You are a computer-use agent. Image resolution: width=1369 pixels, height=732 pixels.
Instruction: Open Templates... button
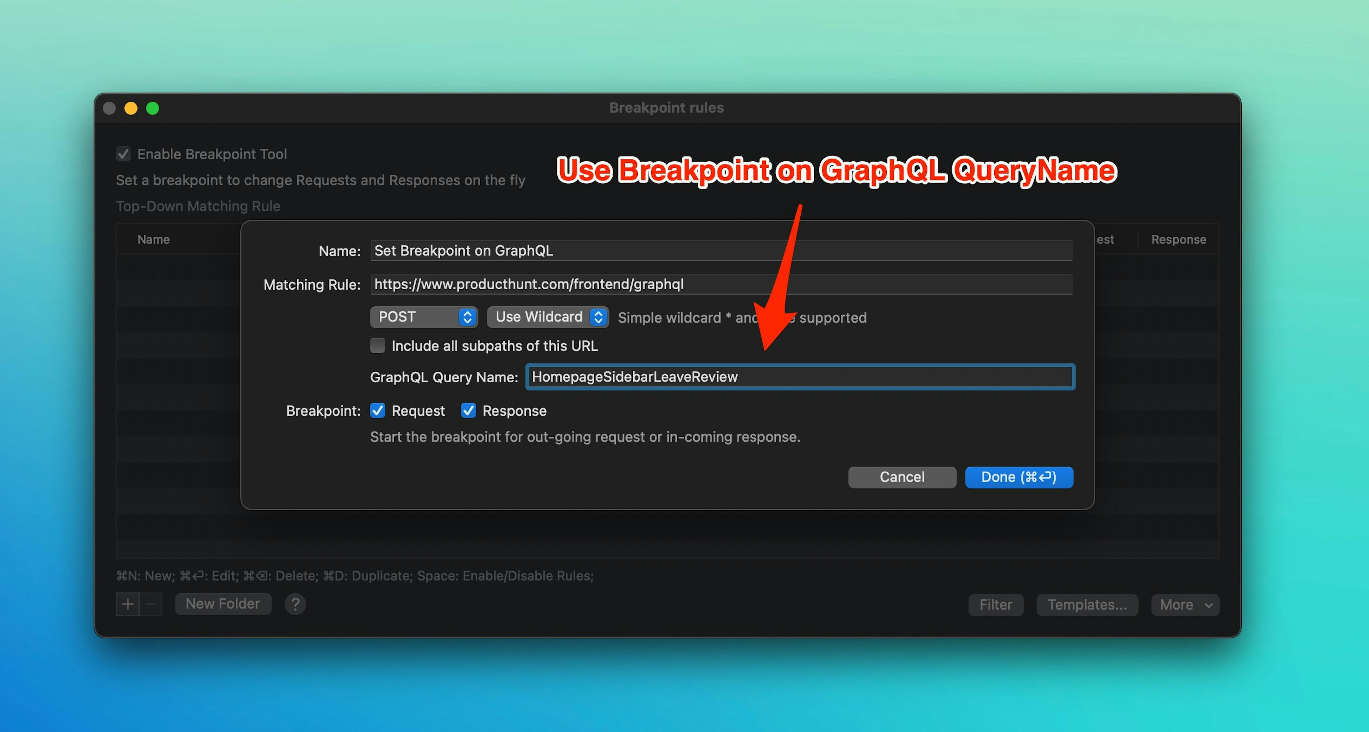point(1087,605)
